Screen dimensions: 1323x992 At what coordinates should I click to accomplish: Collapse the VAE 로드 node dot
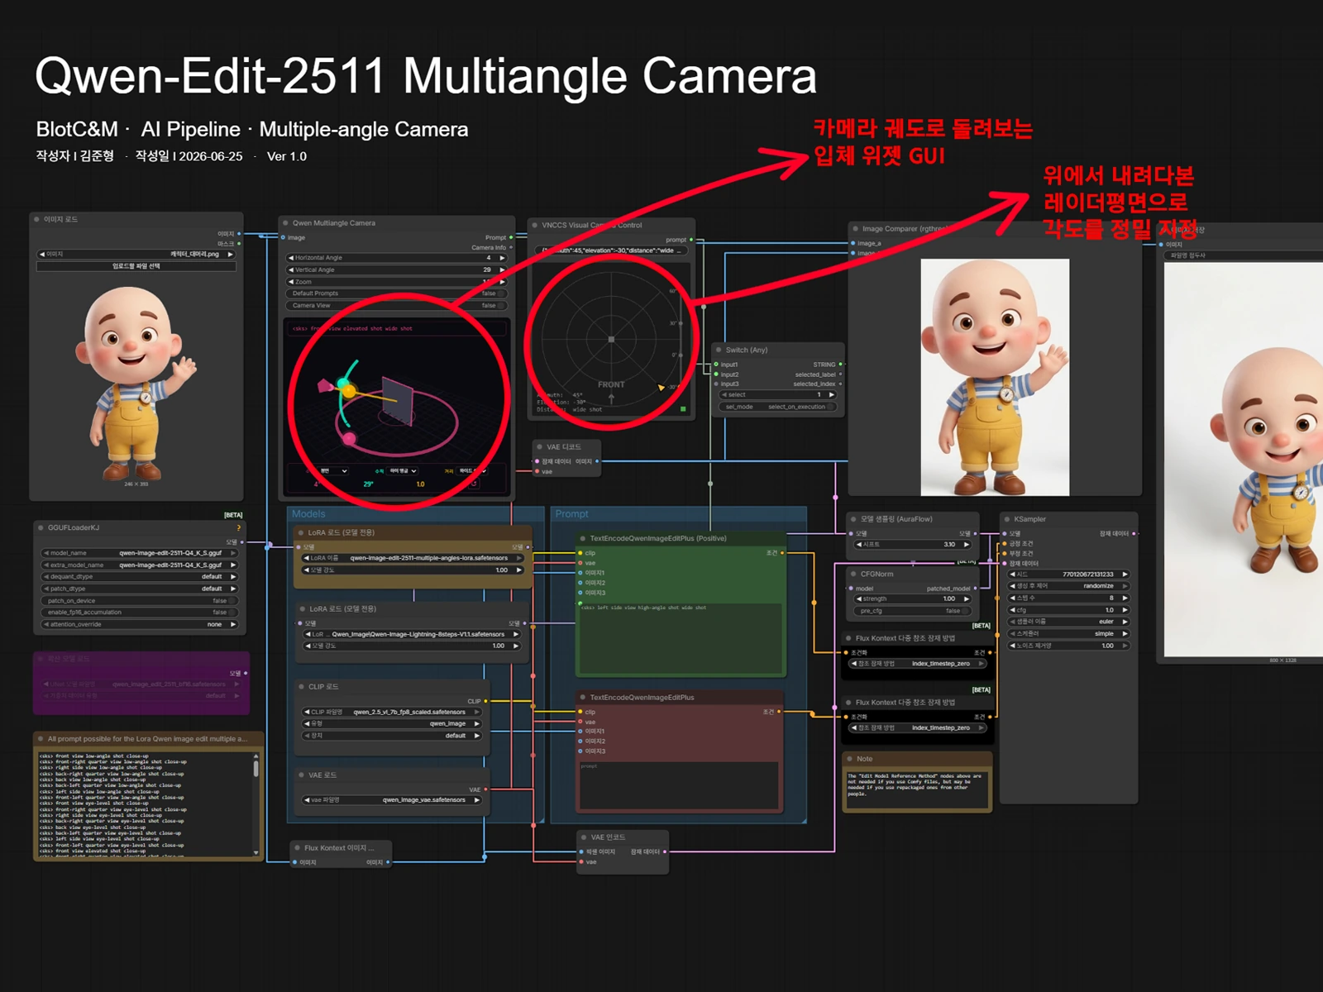point(301,775)
